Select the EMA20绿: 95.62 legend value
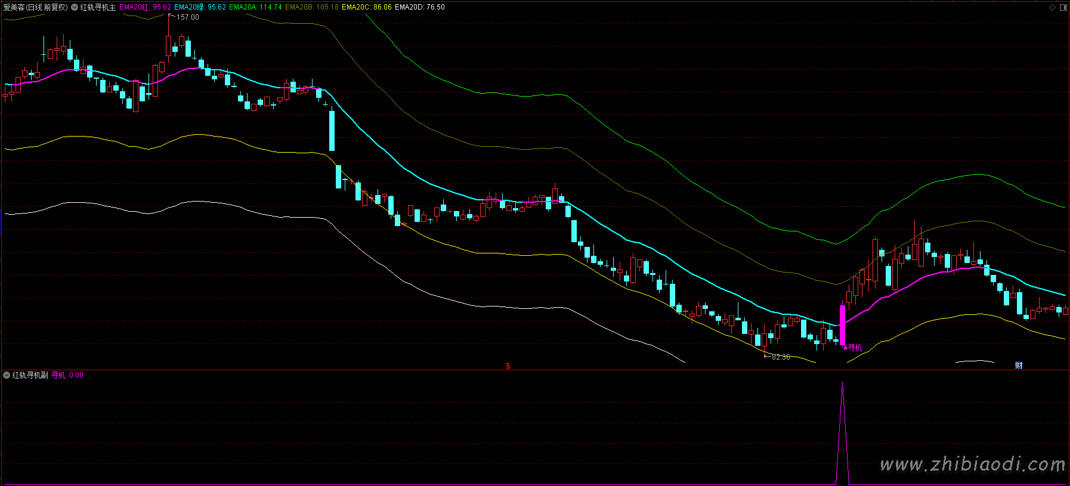This screenshot has width=1070, height=486. click(200, 7)
